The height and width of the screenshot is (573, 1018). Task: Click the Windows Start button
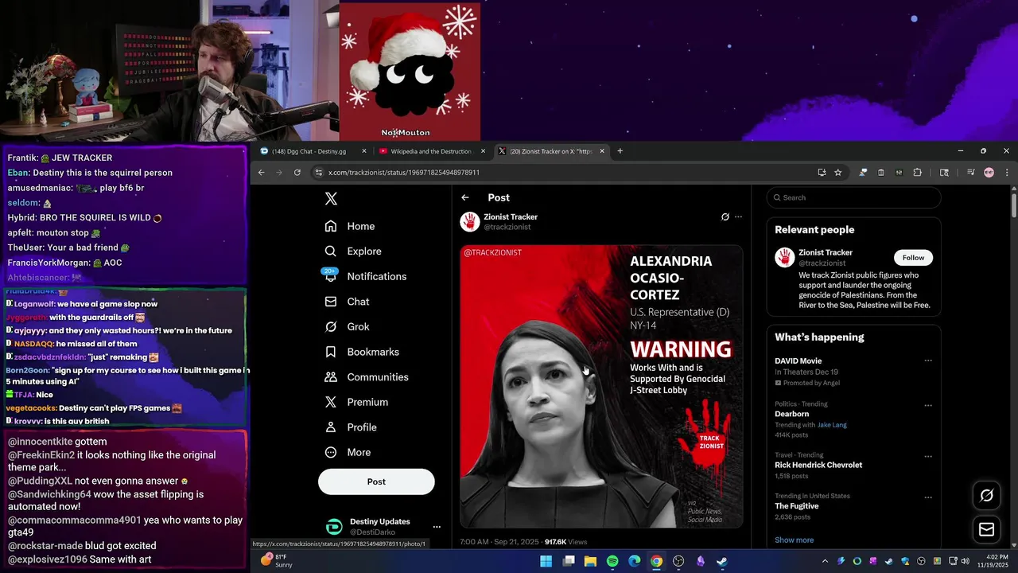point(546,561)
